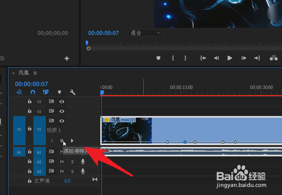This screenshot has width=282, height=195.
Task: Toggle nest sequence insert mode icon
Action: [19, 92]
